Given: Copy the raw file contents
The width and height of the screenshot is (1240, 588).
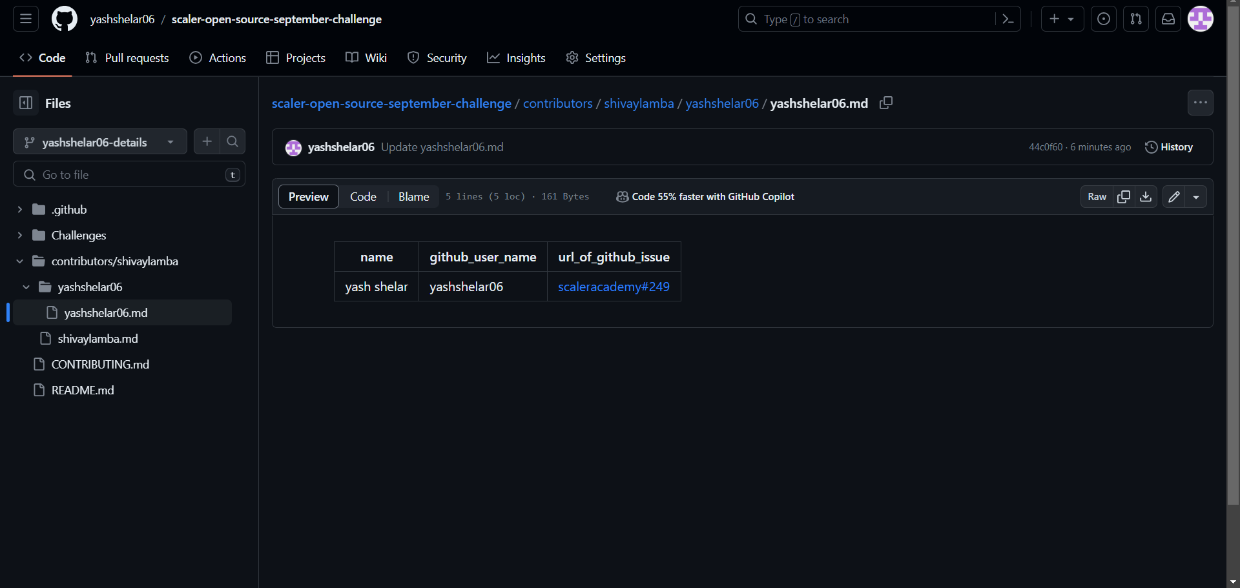Looking at the screenshot, I should (x=1124, y=196).
